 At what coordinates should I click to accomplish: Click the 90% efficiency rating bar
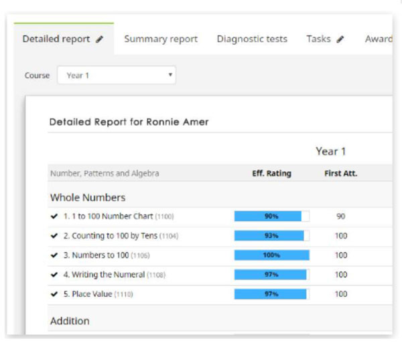tap(271, 217)
